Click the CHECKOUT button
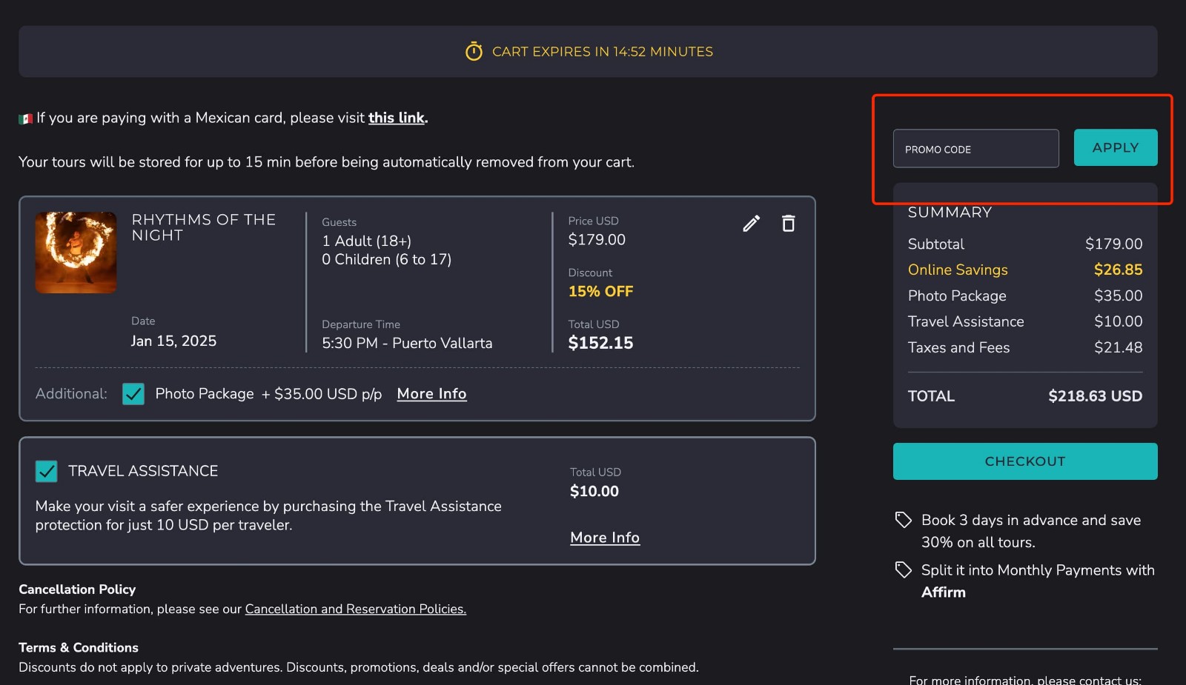This screenshot has width=1186, height=685. coord(1024,461)
